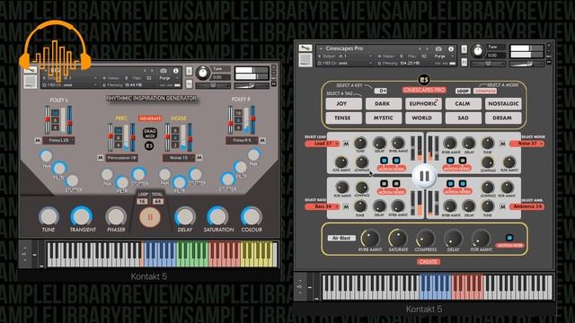Screen dimensions: 575x323
Task: Click the Tune knob in left Kontakt header
Action: tap(202, 73)
